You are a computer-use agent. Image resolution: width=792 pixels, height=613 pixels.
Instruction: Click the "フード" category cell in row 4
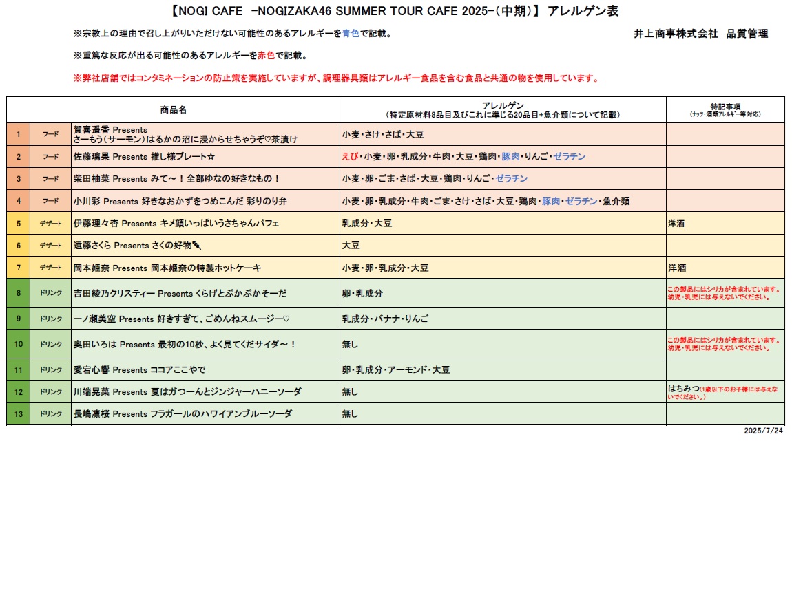pos(50,201)
